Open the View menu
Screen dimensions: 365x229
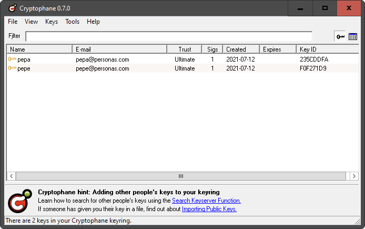pyautogui.click(x=31, y=22)
